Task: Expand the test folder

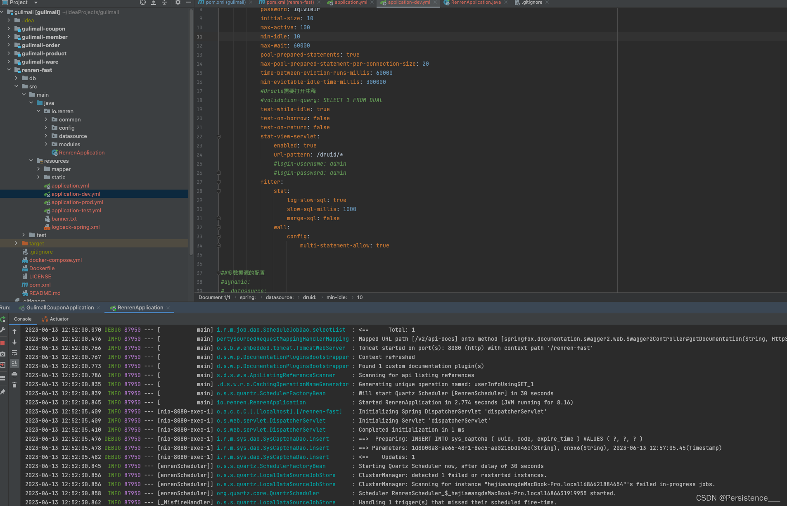Action: click(x=24, y=235)
